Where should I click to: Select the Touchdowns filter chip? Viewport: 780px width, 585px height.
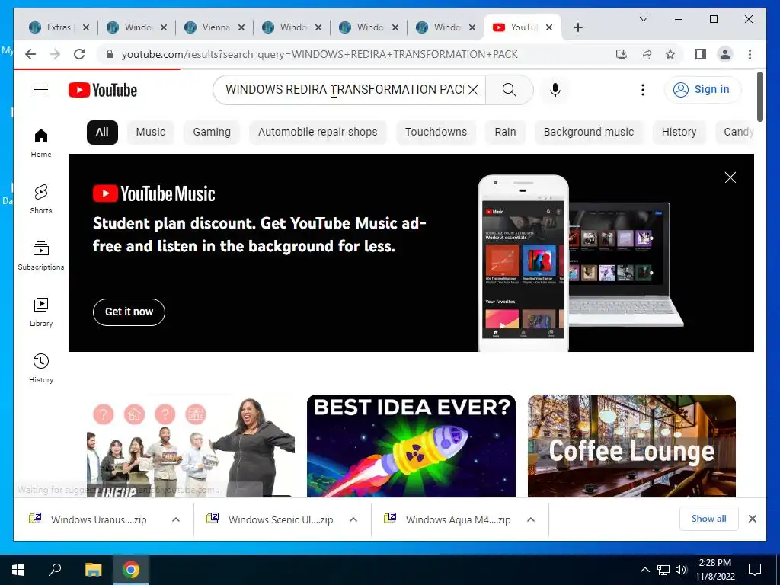436,133
